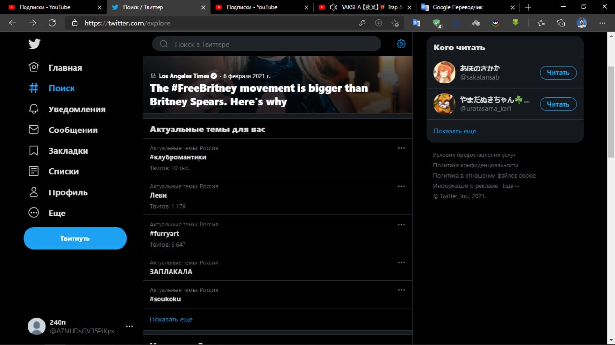Open account menu dots beside 240n
Screen dimensions: 615x345
click(129, 326)
